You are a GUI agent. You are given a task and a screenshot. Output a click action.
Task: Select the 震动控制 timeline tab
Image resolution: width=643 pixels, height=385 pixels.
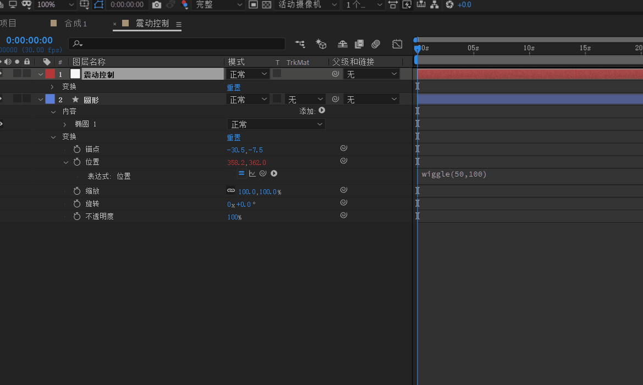click(152, 23)
